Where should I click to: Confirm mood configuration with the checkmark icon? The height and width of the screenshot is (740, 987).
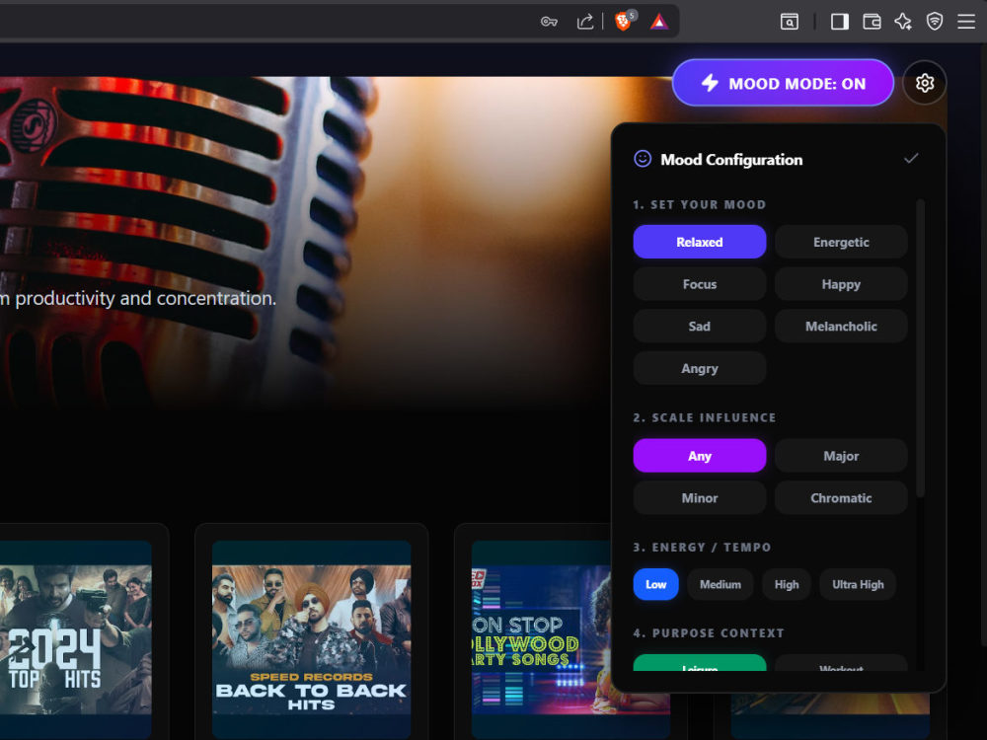click(911, 159)
